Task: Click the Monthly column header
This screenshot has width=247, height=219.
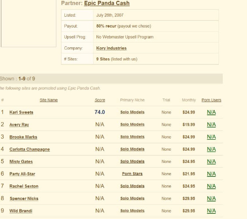Action: [189, 100]
